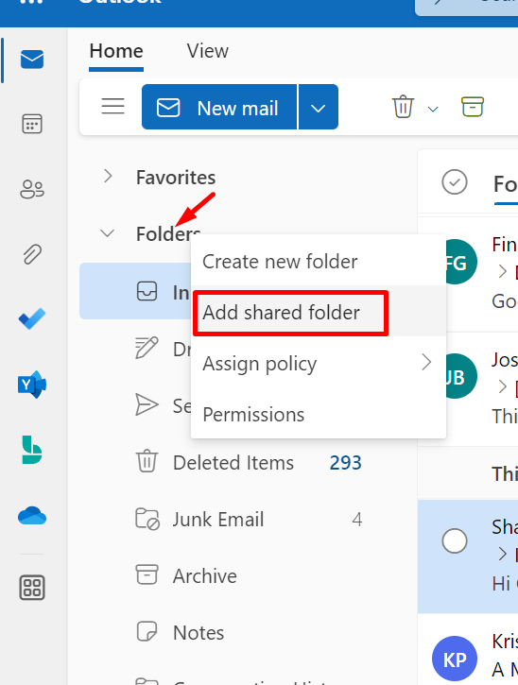
Task: Click the Inbox tray icon
Action: 147,291
